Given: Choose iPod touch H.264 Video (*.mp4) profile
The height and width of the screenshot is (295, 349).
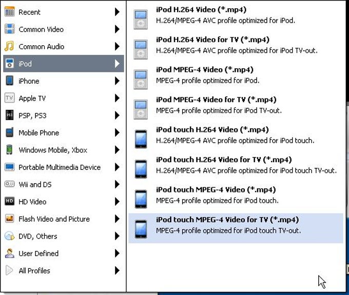Looking at the screenshot, I should [236, 139].
